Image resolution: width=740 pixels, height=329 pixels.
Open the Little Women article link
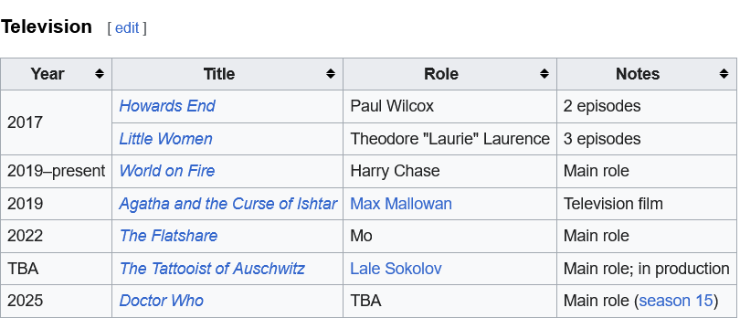coord(165,139)
